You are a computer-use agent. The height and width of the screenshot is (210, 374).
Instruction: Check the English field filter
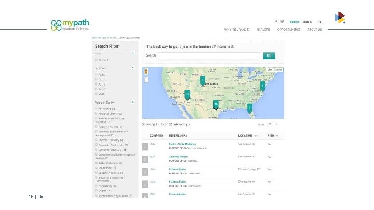coord(97,190)
